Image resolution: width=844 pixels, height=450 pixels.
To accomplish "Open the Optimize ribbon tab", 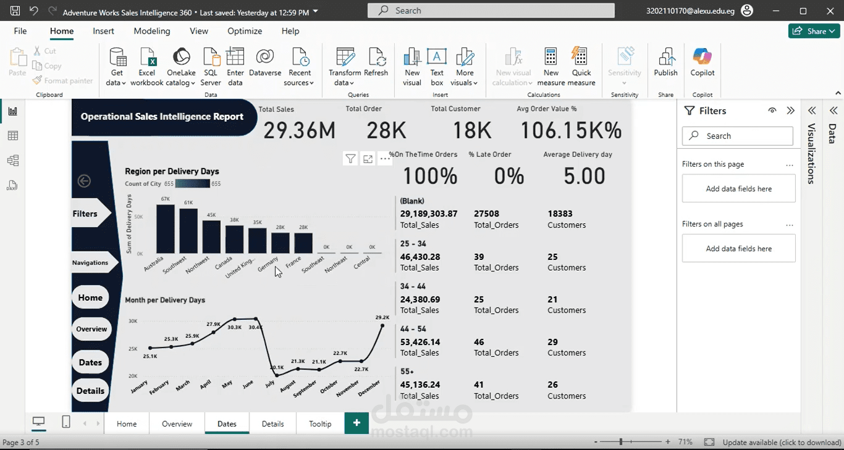I will point(245,31).
